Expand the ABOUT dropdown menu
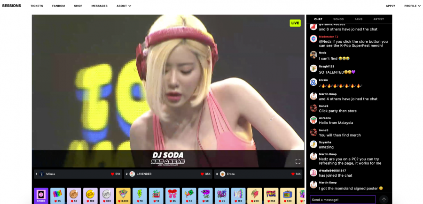The height and width of the screenshot is (204, 423). tap(124, 6)
